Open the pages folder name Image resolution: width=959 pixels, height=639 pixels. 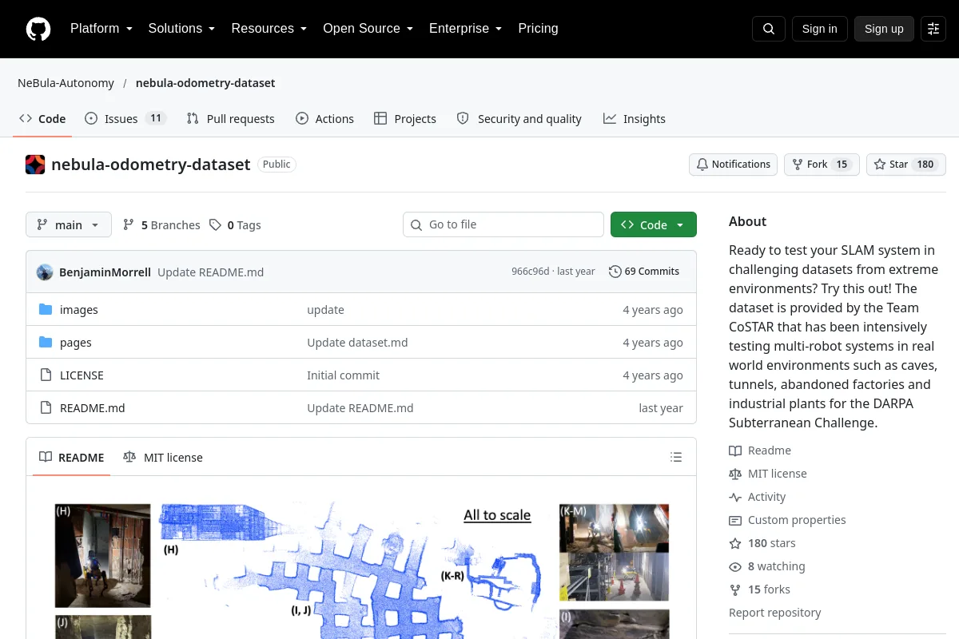(76, 343)
